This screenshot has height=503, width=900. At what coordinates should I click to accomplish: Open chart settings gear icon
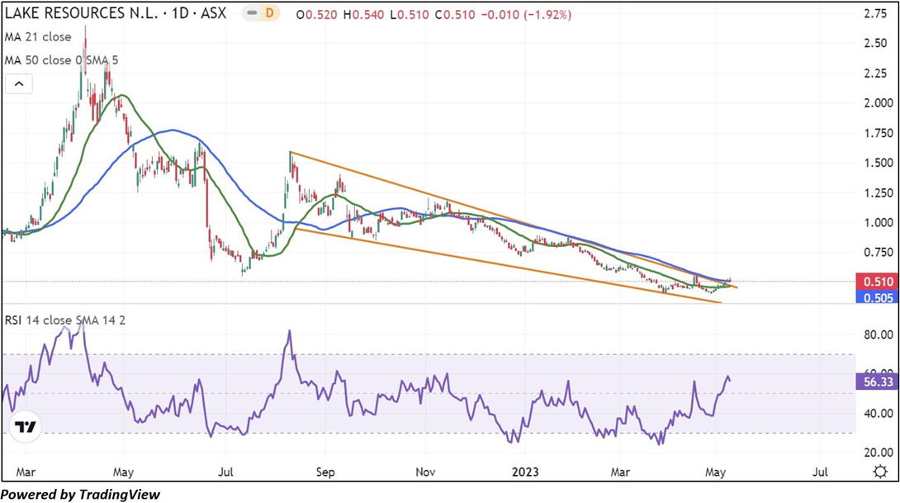tap(879, 472)
